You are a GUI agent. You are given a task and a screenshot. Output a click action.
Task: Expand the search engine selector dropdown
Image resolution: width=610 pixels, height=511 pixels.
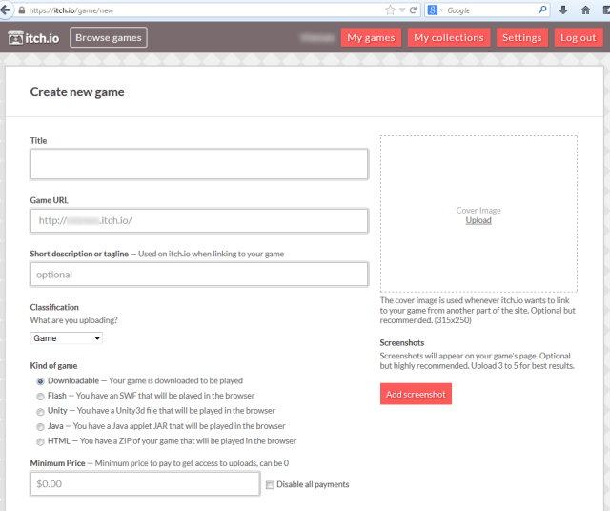tap(441, 10)
